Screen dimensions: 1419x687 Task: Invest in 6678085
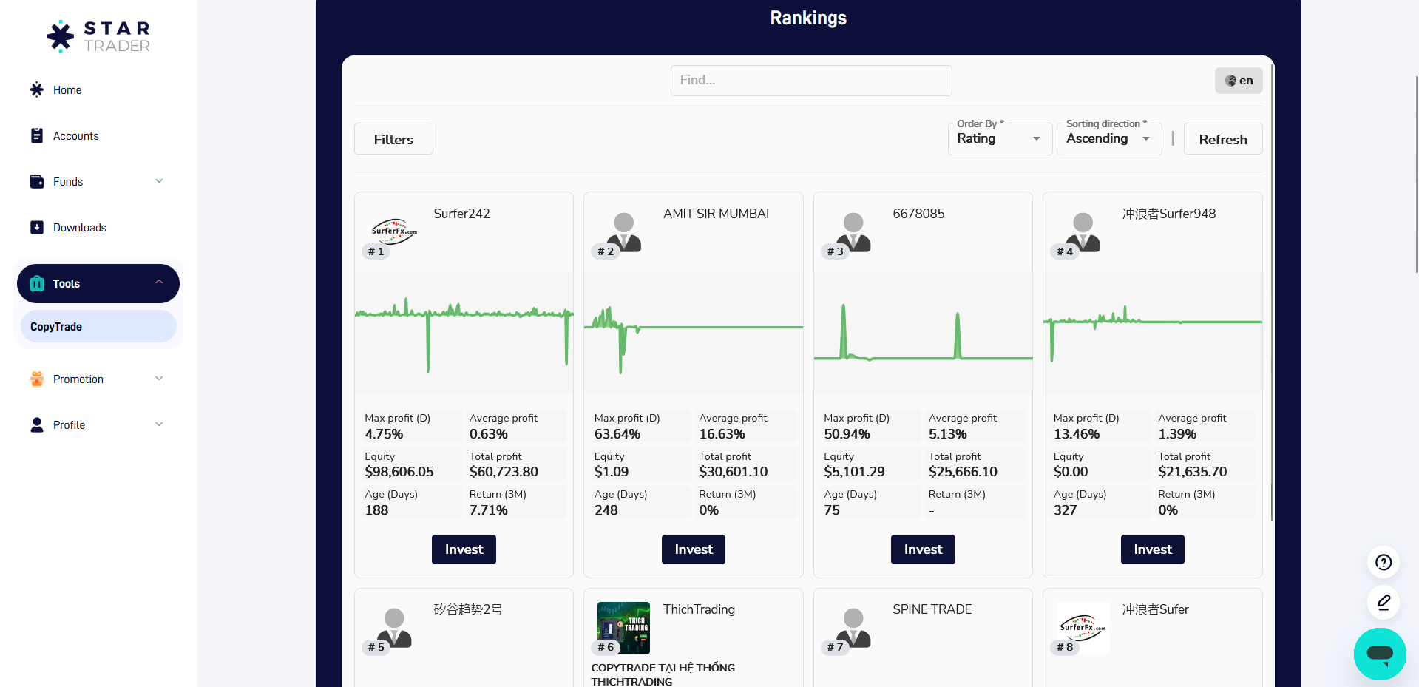(923, 549)
